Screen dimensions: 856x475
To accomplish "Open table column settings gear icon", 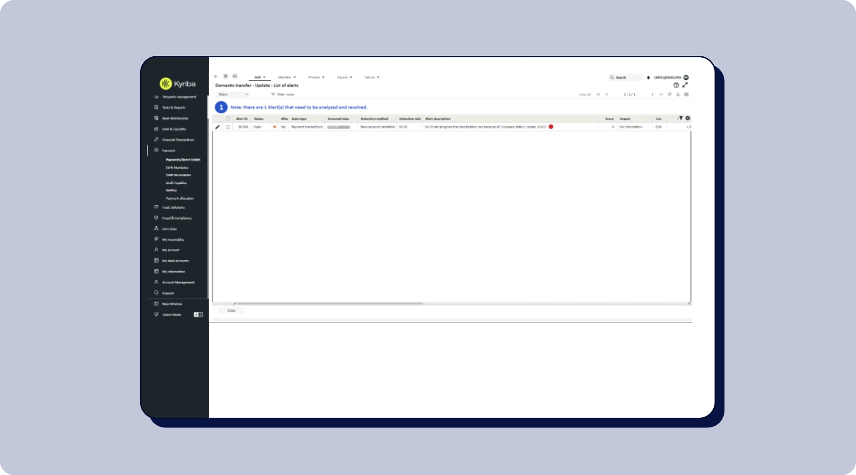I will coord(687,118).
